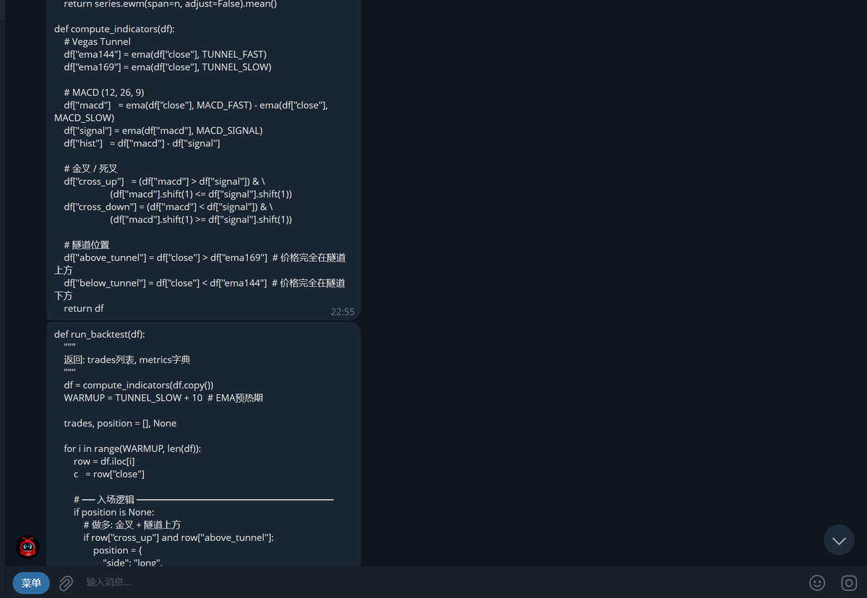Click the 'if position is None:' line
The image size is (867, 598).
(x=114, y=512)
